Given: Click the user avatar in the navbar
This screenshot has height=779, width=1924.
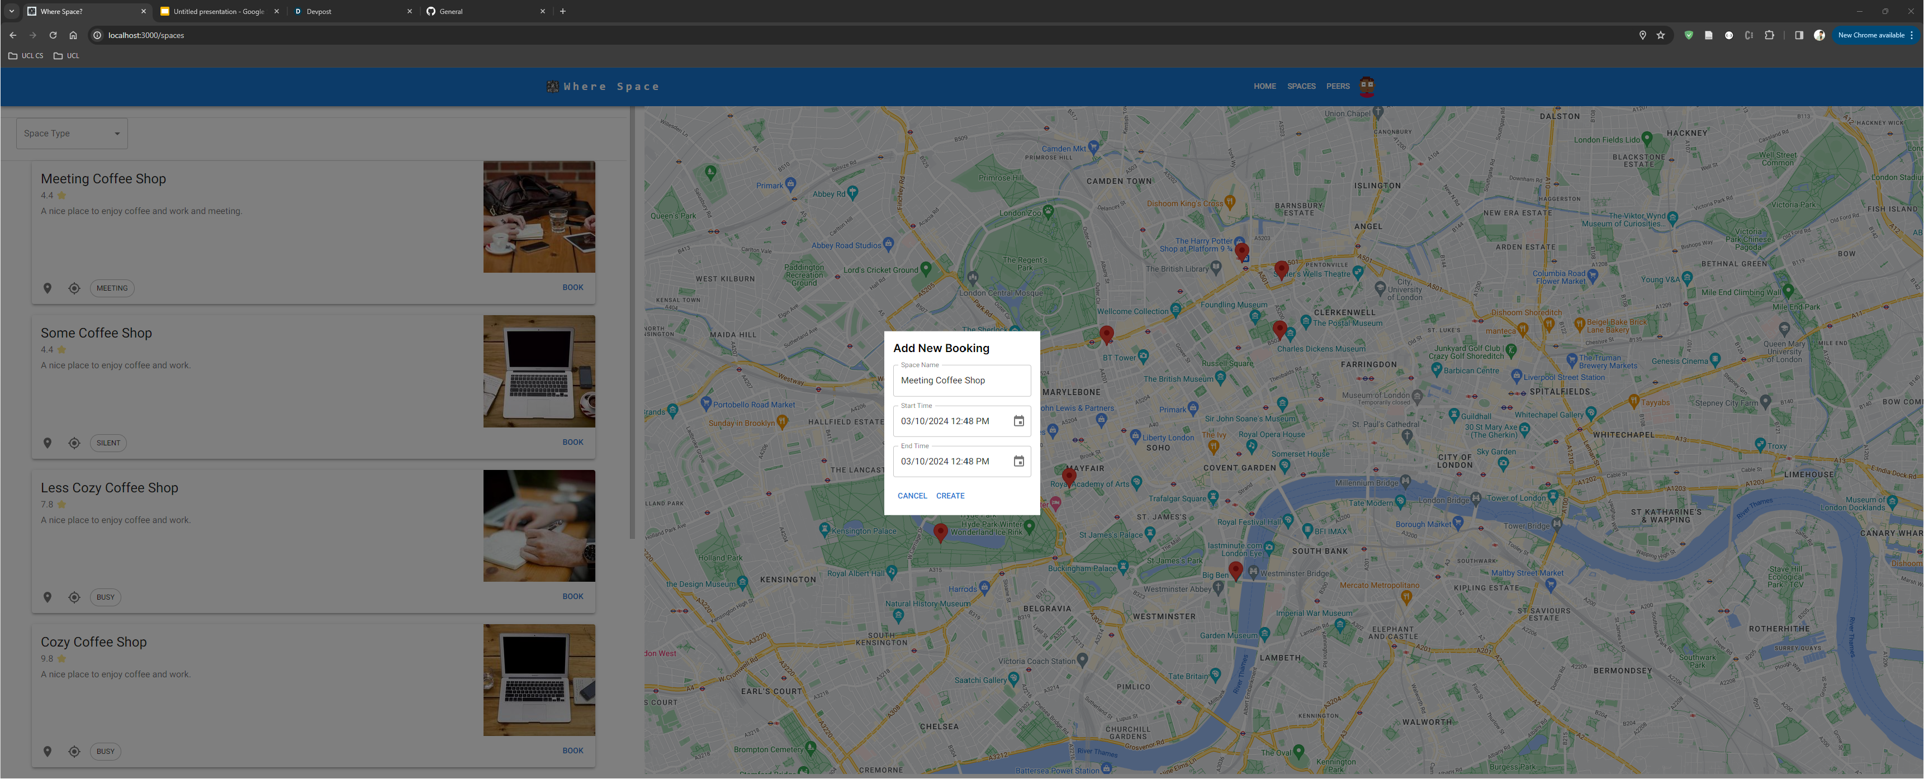Looking at the screenshot, I should click(x=1367, y=86).
